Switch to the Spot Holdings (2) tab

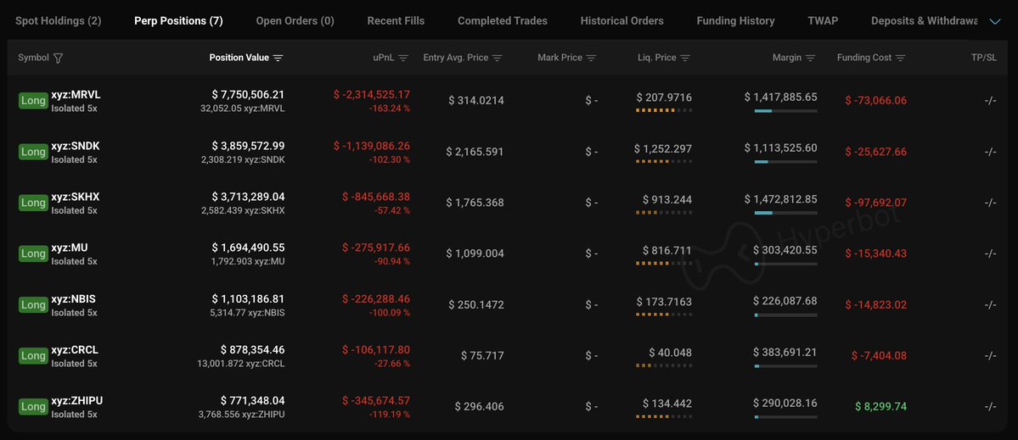click(x=59, y=20)
